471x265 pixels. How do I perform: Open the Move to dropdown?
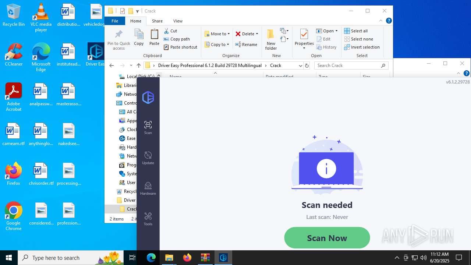217,34
